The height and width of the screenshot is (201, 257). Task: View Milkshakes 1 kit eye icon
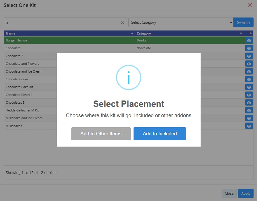(249, 126)
